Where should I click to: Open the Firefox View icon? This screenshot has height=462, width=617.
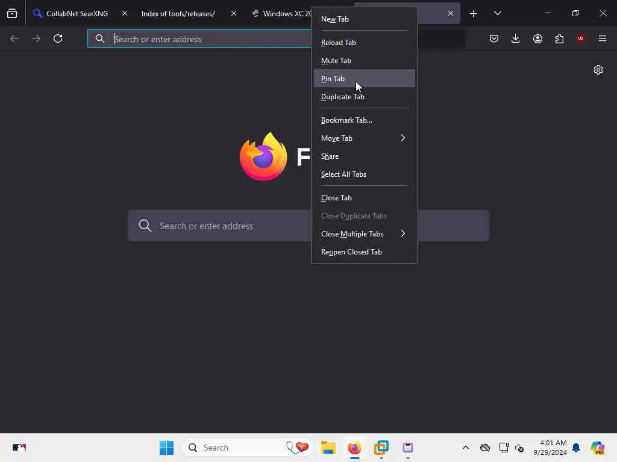pos(12,14)
